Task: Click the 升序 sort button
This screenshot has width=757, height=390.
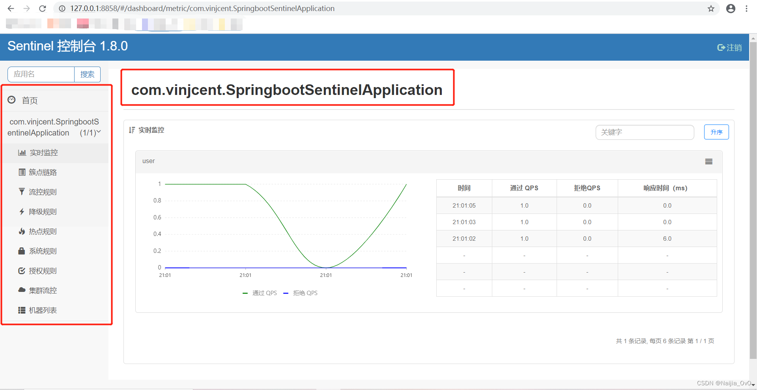Action: coord(716,132)
